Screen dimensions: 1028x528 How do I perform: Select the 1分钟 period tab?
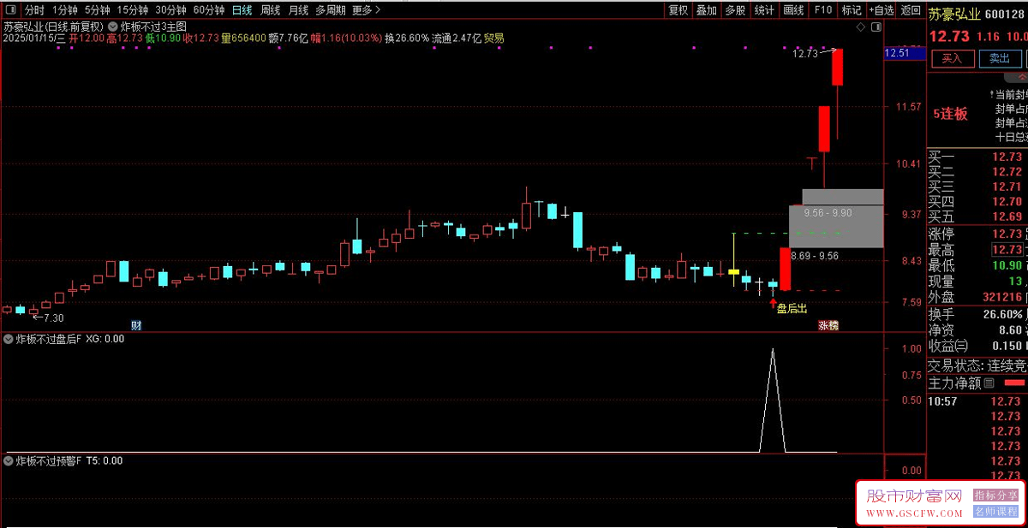coord(63,10)
